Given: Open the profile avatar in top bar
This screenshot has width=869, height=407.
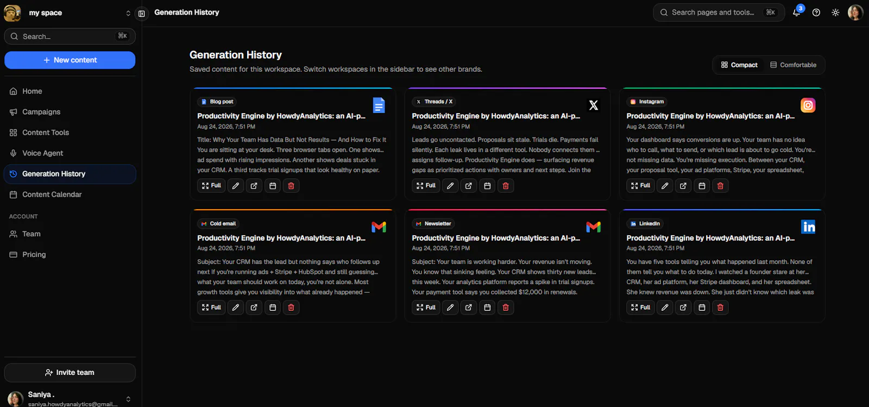Looking at the screenshot, I should (855, 12).
